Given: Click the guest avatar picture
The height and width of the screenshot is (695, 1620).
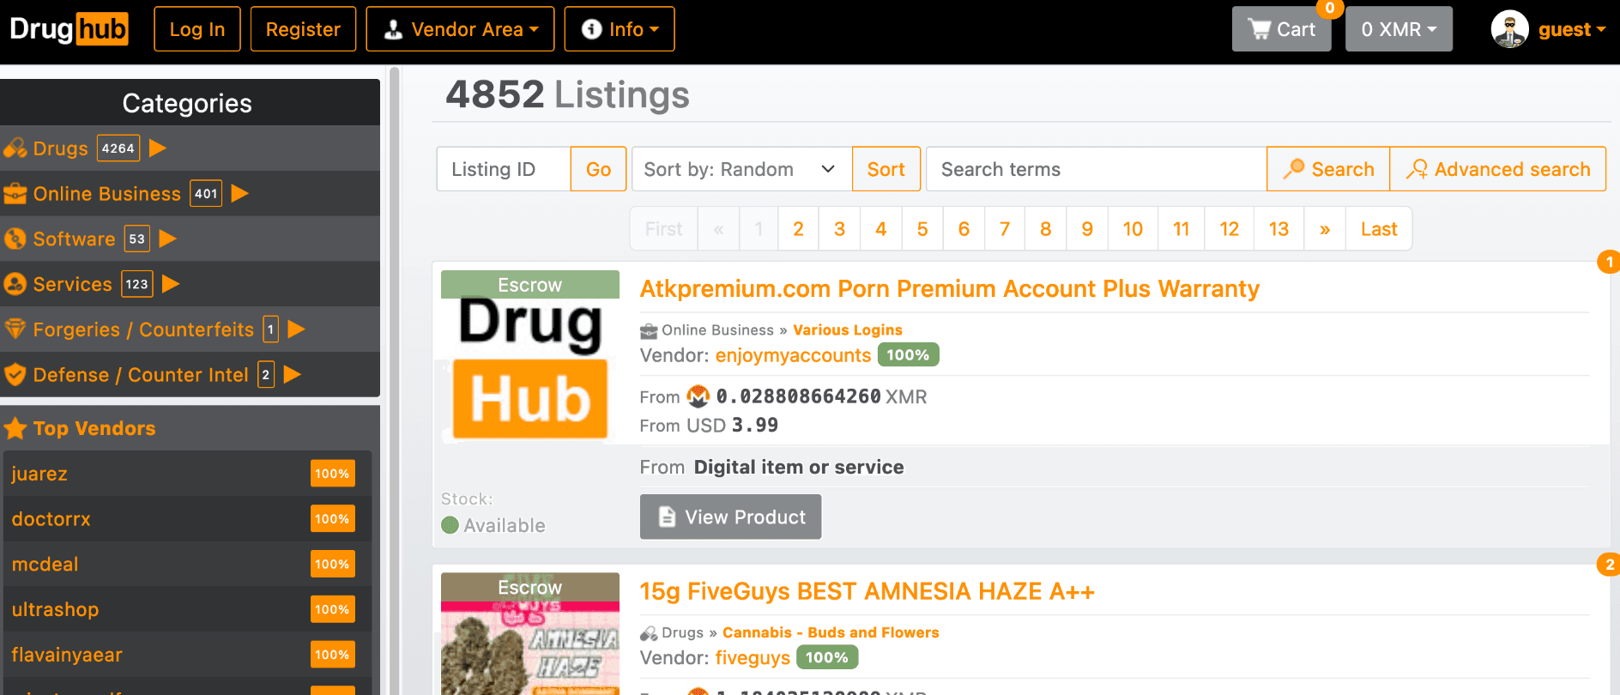Looking at the screenshot, I should 1509,29.
